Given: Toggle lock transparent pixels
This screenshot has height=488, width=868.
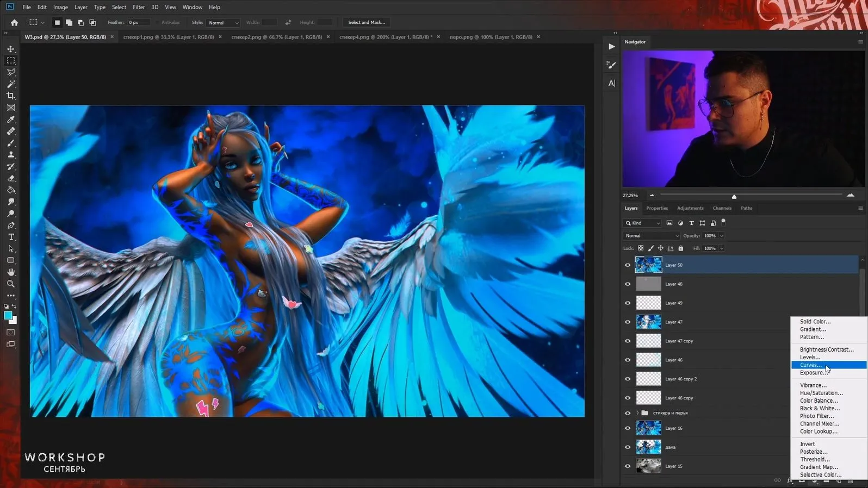Looking at the screenshot, I should pos(641,248).
